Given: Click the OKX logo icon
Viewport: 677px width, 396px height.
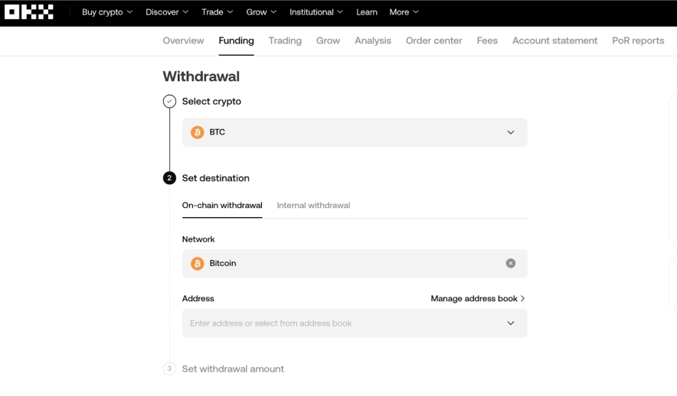Looking at the screenshot, I should point(29,12).
